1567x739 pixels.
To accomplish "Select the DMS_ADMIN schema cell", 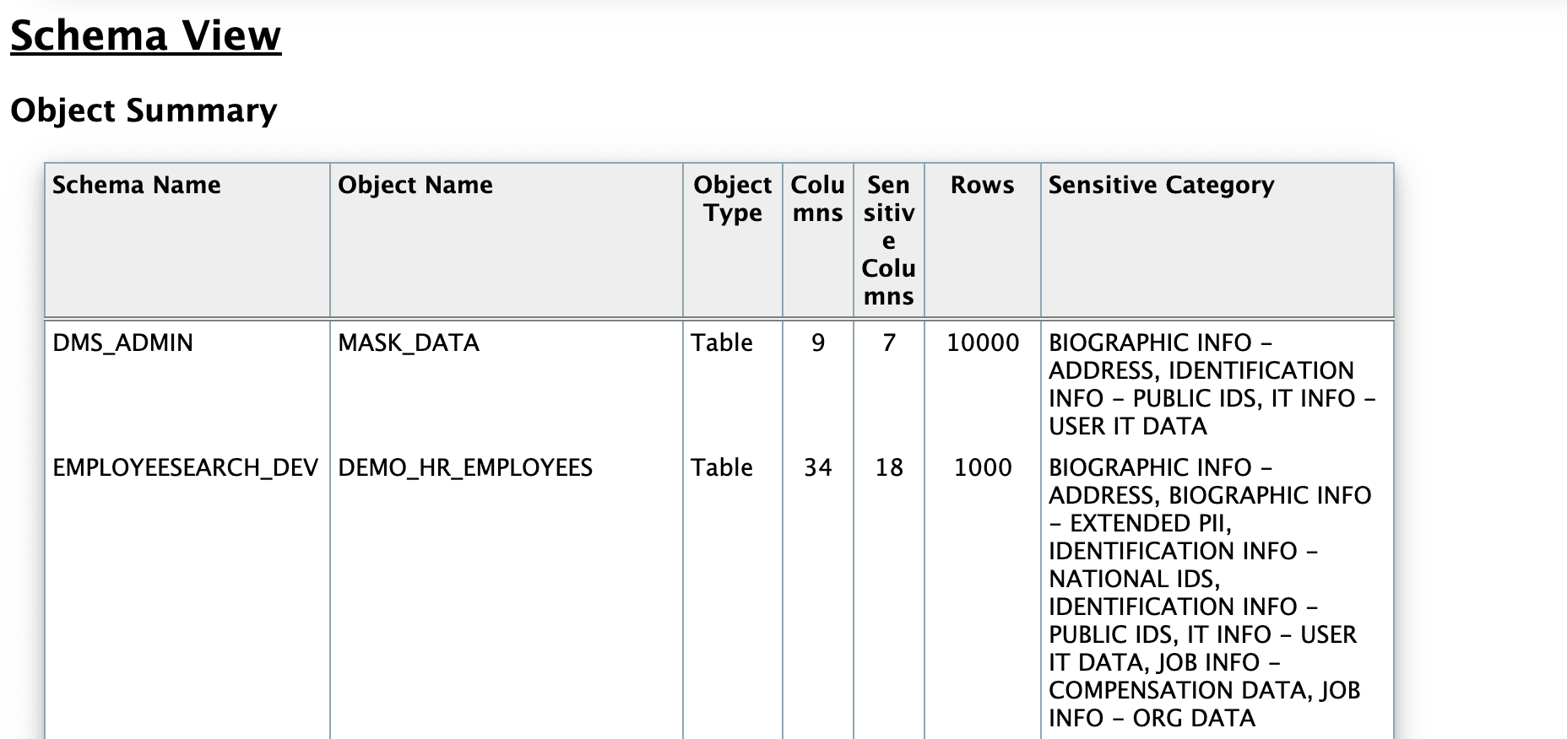I will [123, 343].
